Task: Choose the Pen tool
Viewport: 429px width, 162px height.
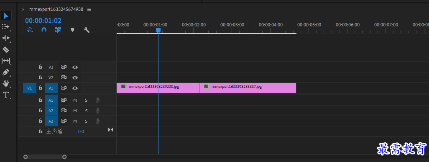Action: (x=6, y=72)
